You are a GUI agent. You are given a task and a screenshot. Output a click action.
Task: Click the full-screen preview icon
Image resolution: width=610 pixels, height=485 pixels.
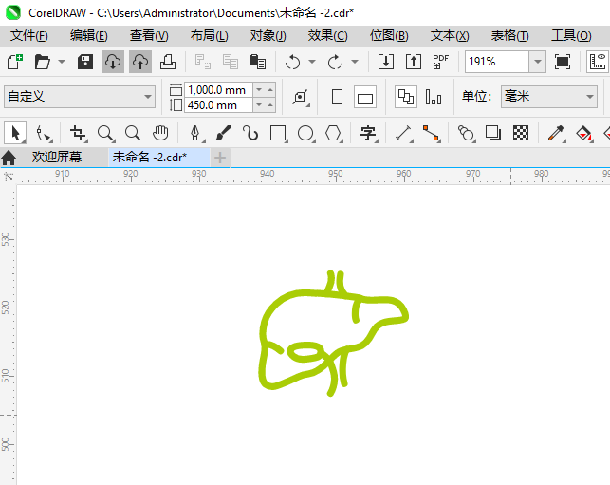click(563, 62)
